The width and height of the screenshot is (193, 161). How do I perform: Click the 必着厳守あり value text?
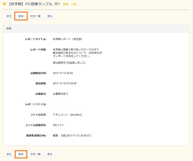[x=60, y=94]
